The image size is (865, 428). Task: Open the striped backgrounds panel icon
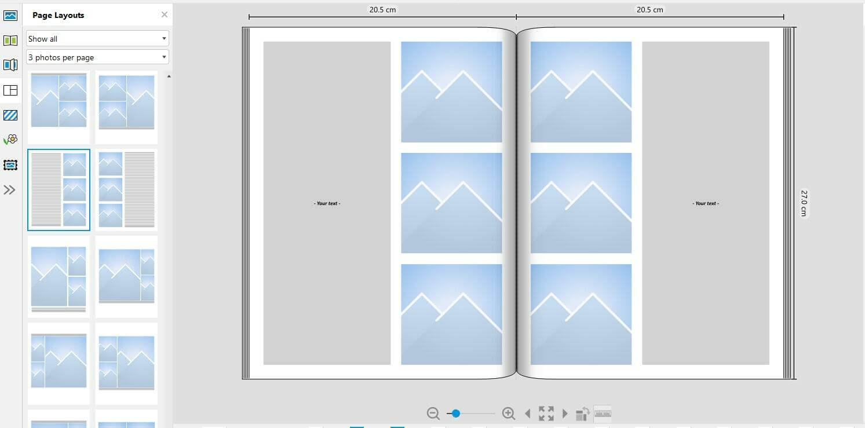(10, 115)
